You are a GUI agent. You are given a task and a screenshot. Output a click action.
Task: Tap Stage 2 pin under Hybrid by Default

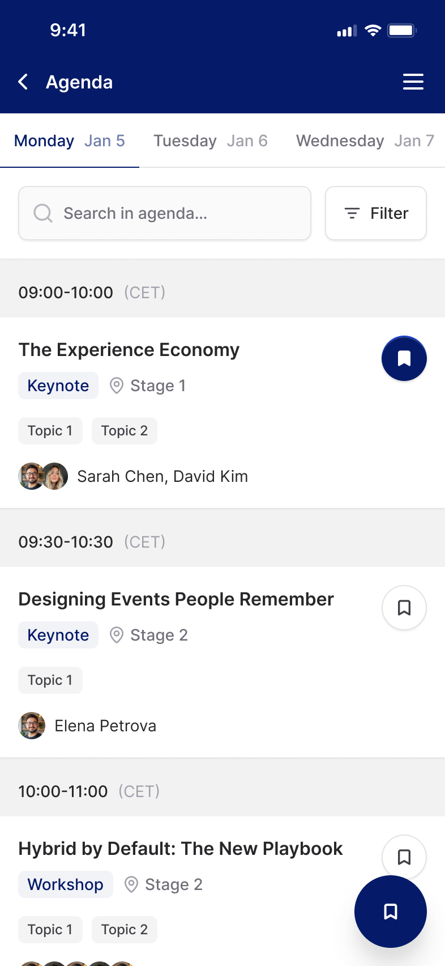tap(131, 884)
